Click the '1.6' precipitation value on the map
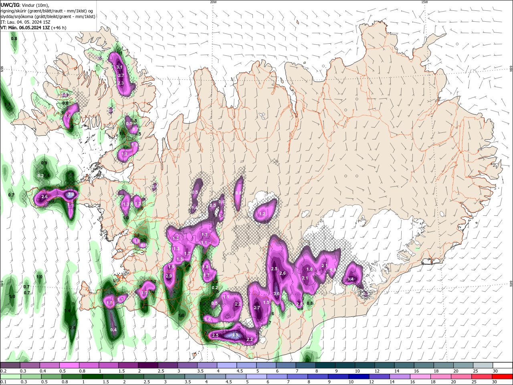 pyautogui.click(x=68, y=116)
